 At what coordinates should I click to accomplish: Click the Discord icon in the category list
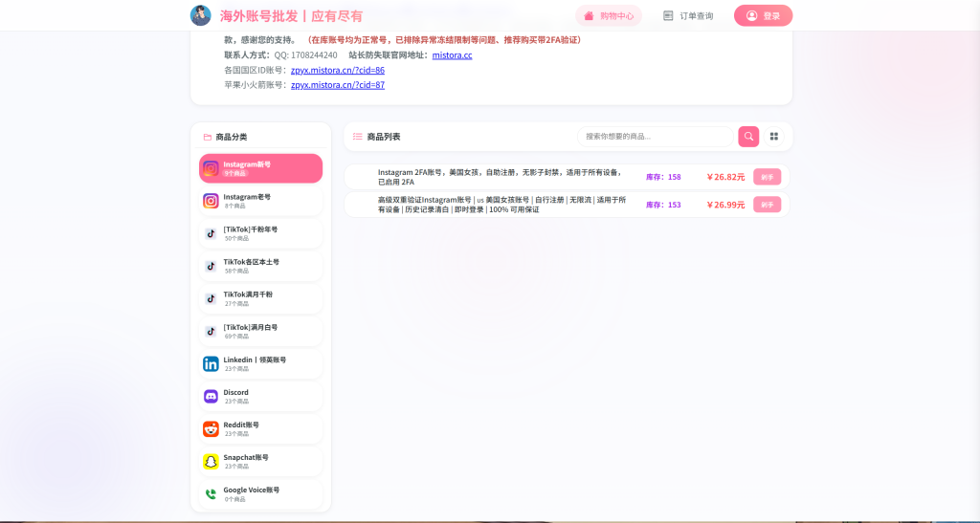211,396
